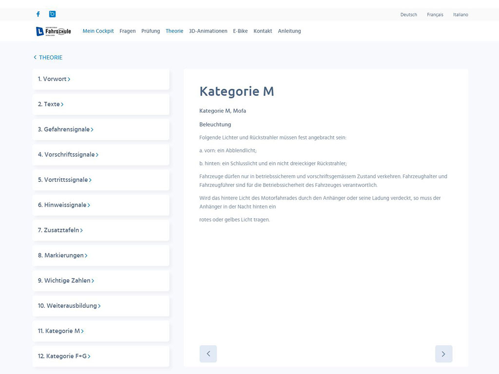Click back chevron beside THEORIE
The height and width of the screenshot is (374, 499).
pyautogui.click(x=35, y=57)
